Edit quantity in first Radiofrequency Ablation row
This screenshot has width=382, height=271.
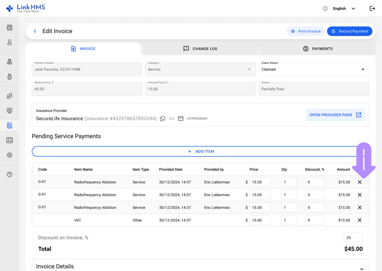[289, 182]
